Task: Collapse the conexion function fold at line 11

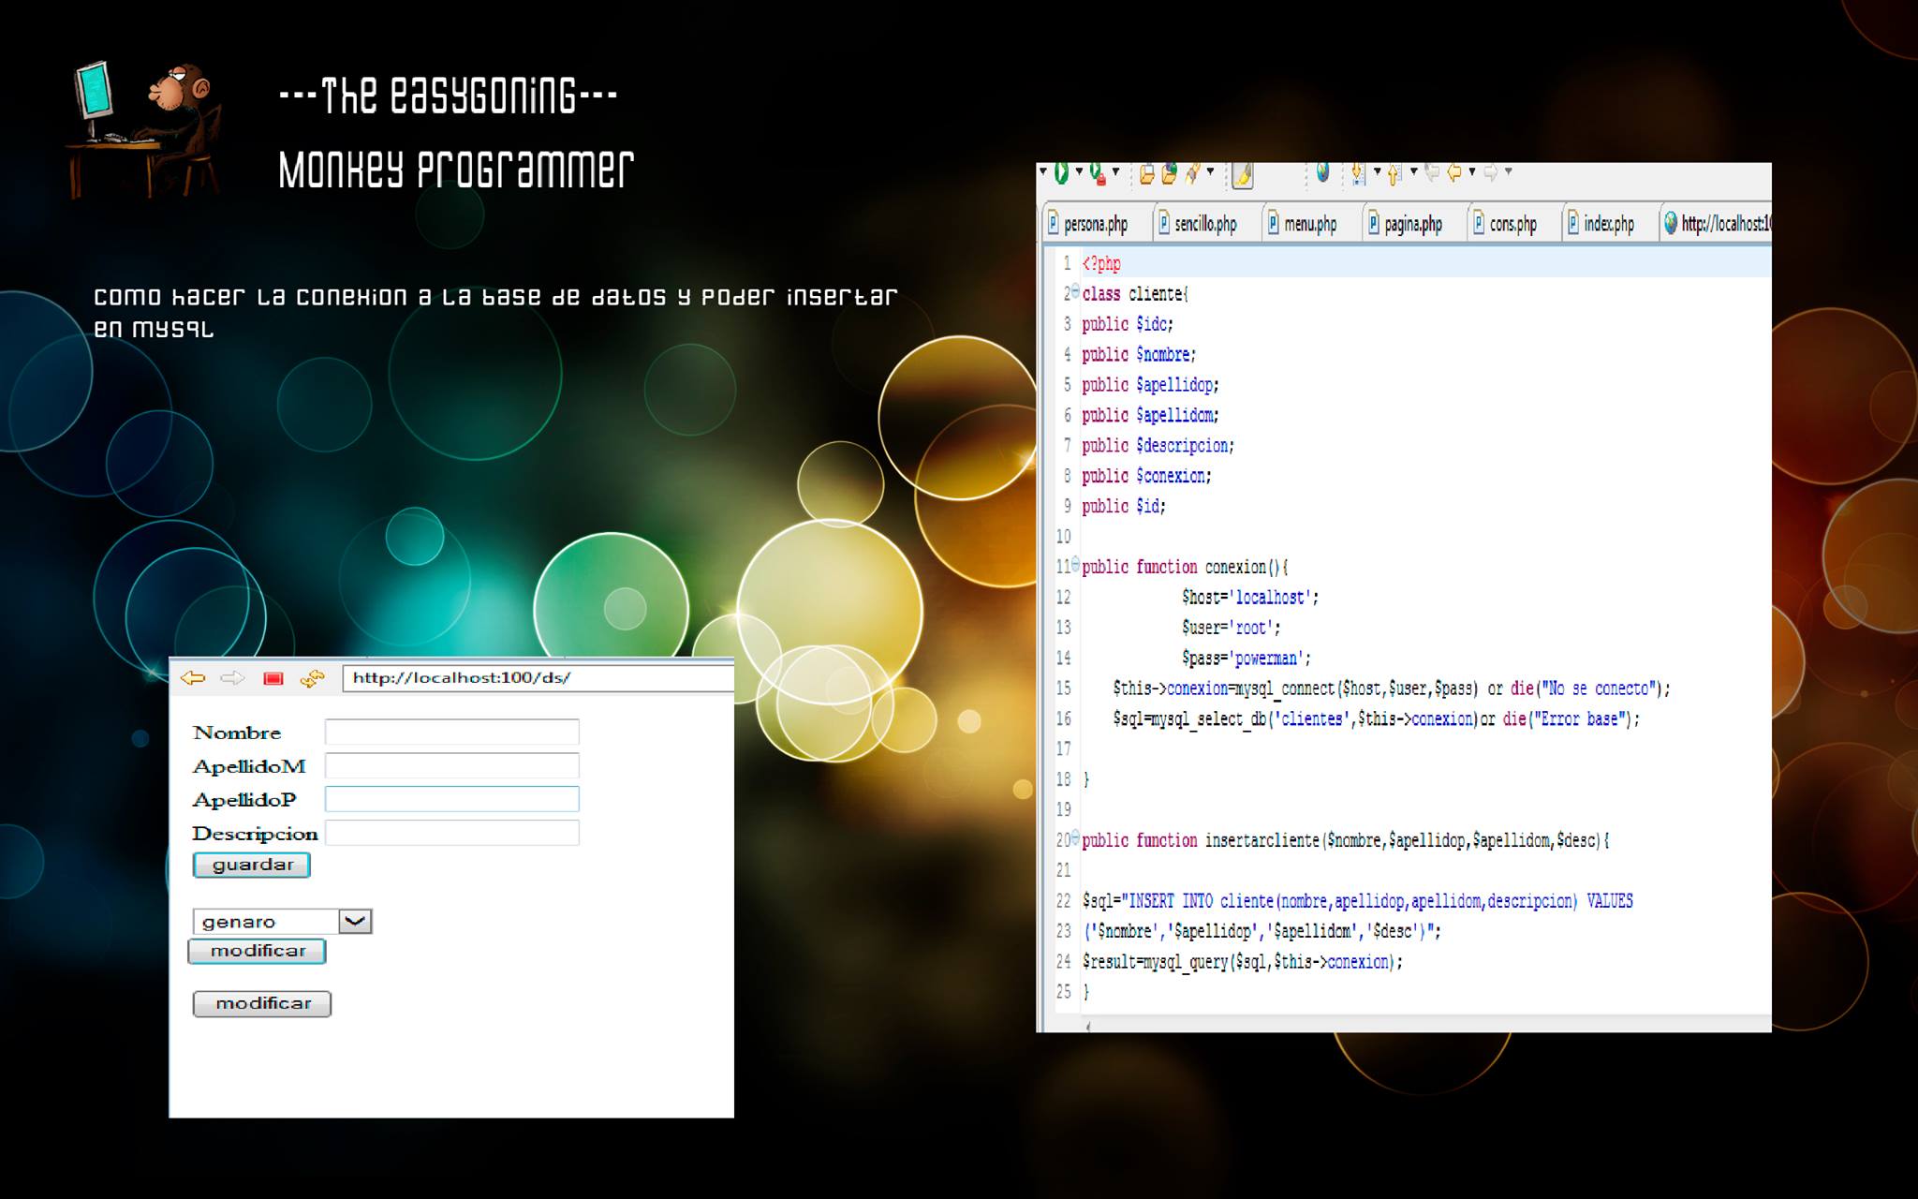Action: point(1075,565)
